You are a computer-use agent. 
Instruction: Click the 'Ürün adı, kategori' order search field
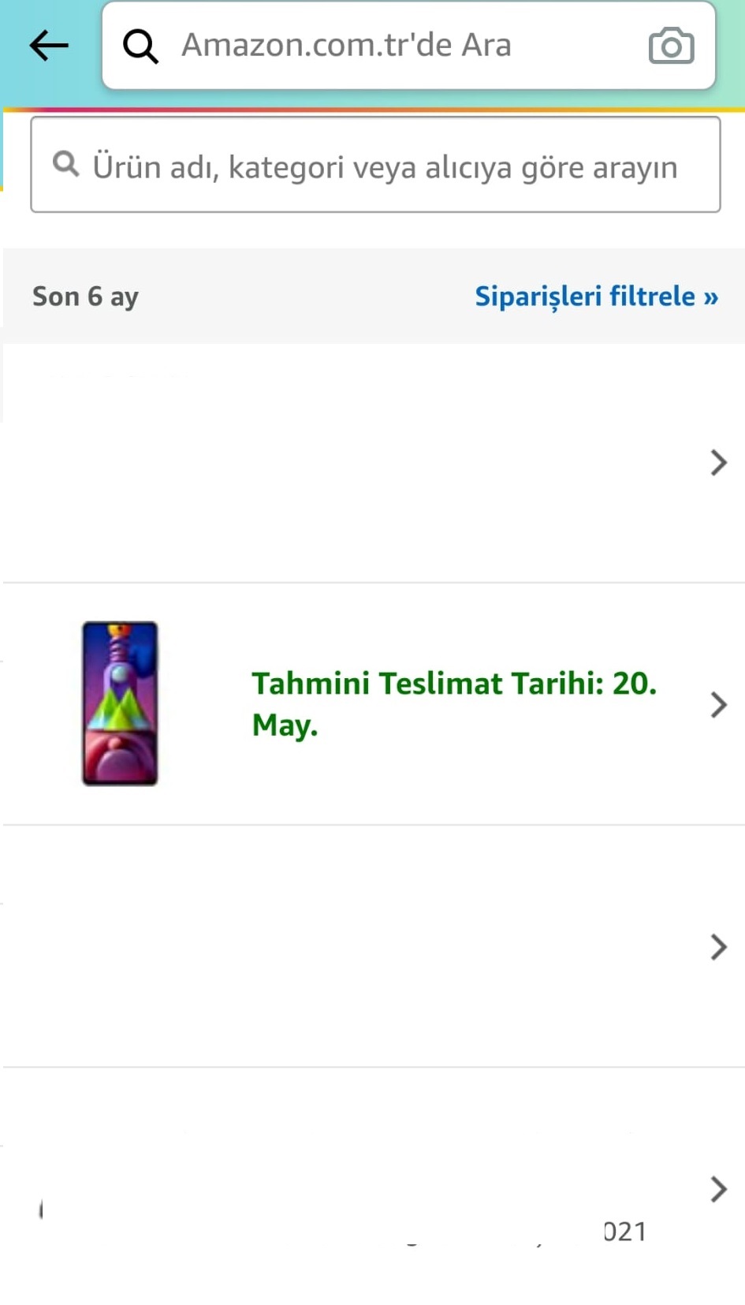[385, 166]
